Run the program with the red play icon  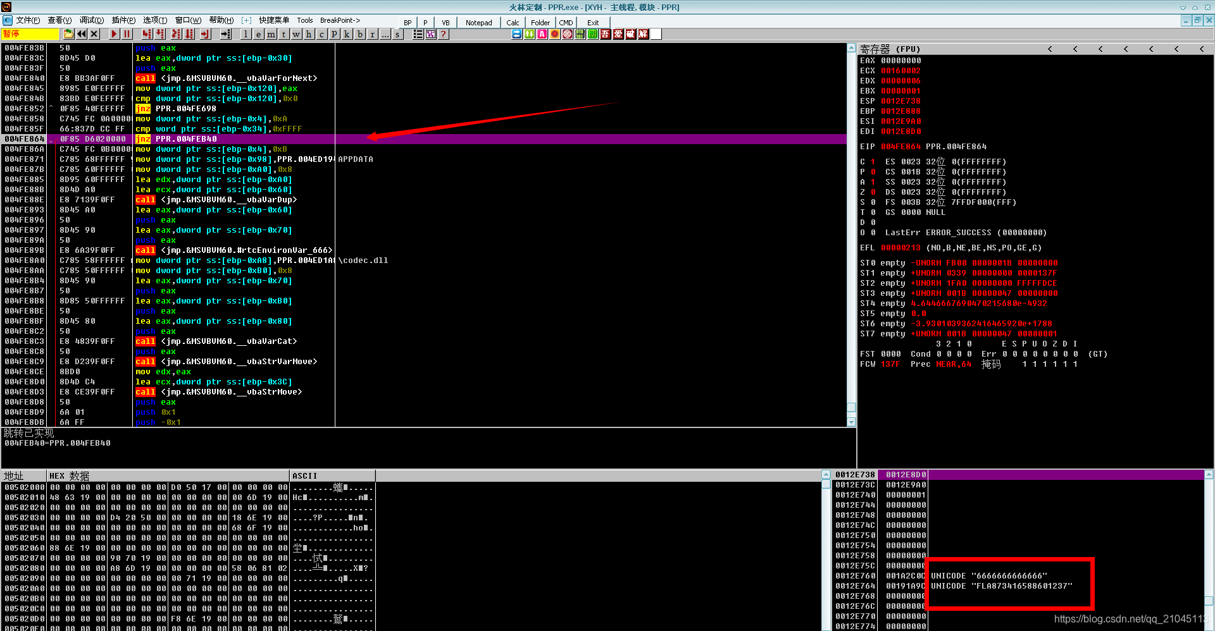click(x=114, y=34)
